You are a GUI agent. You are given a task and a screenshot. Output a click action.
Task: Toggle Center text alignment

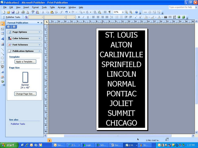coord(98,17)
